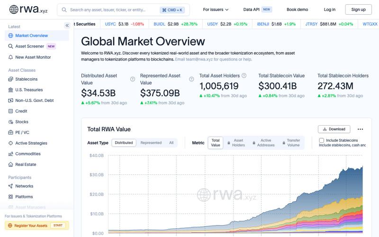Select the Transfer Volume metric

coord(291,143)
